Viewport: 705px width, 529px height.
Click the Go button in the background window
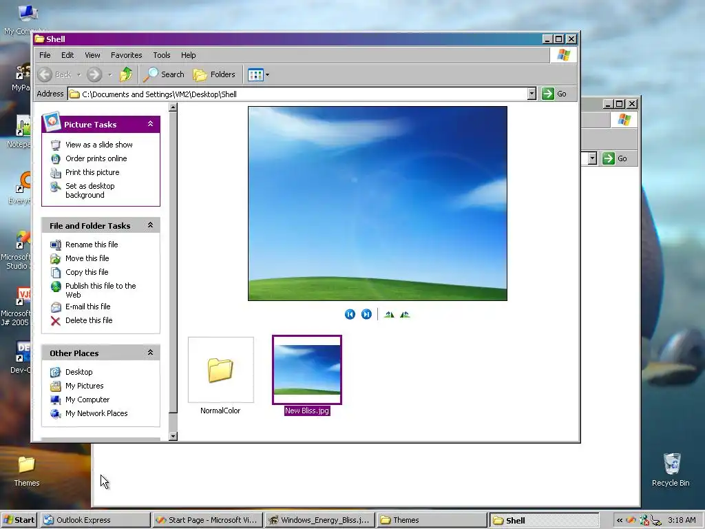pos(616,158)
